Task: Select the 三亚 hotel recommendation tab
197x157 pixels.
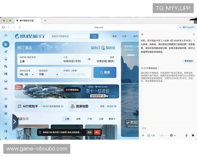Action: coord(101,119)
